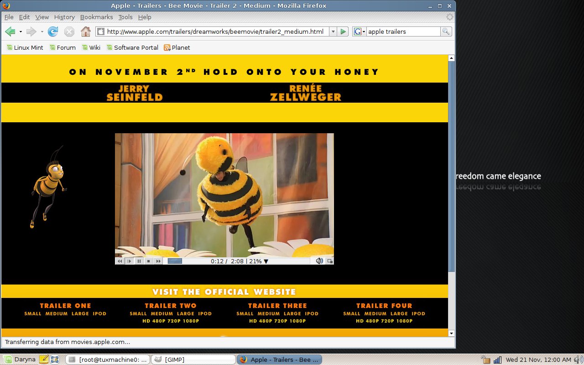The width and height of the screenshot is (584, 365).
Task: Click the page's vertical scrollbar thumb
Action: tap(452, 167)
